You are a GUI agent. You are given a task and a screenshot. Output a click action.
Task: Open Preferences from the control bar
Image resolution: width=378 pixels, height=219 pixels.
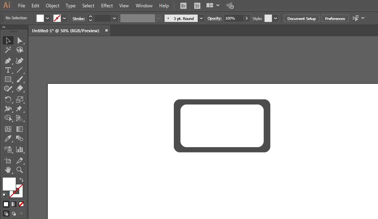(x=335, y=18)
